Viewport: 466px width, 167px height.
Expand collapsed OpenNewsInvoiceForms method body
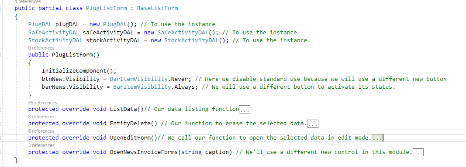pyautogui.click(x=418, y=153)
